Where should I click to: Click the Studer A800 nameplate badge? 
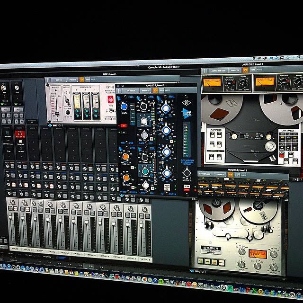coord(210,250)
